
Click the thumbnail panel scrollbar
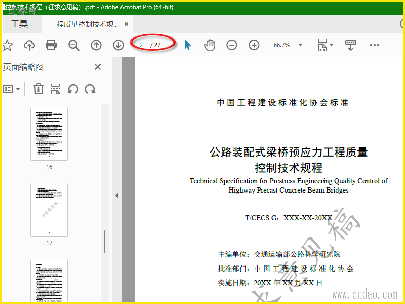click(105, 242)
